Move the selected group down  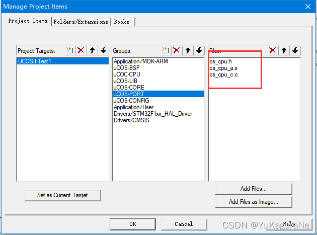[199, 50]
